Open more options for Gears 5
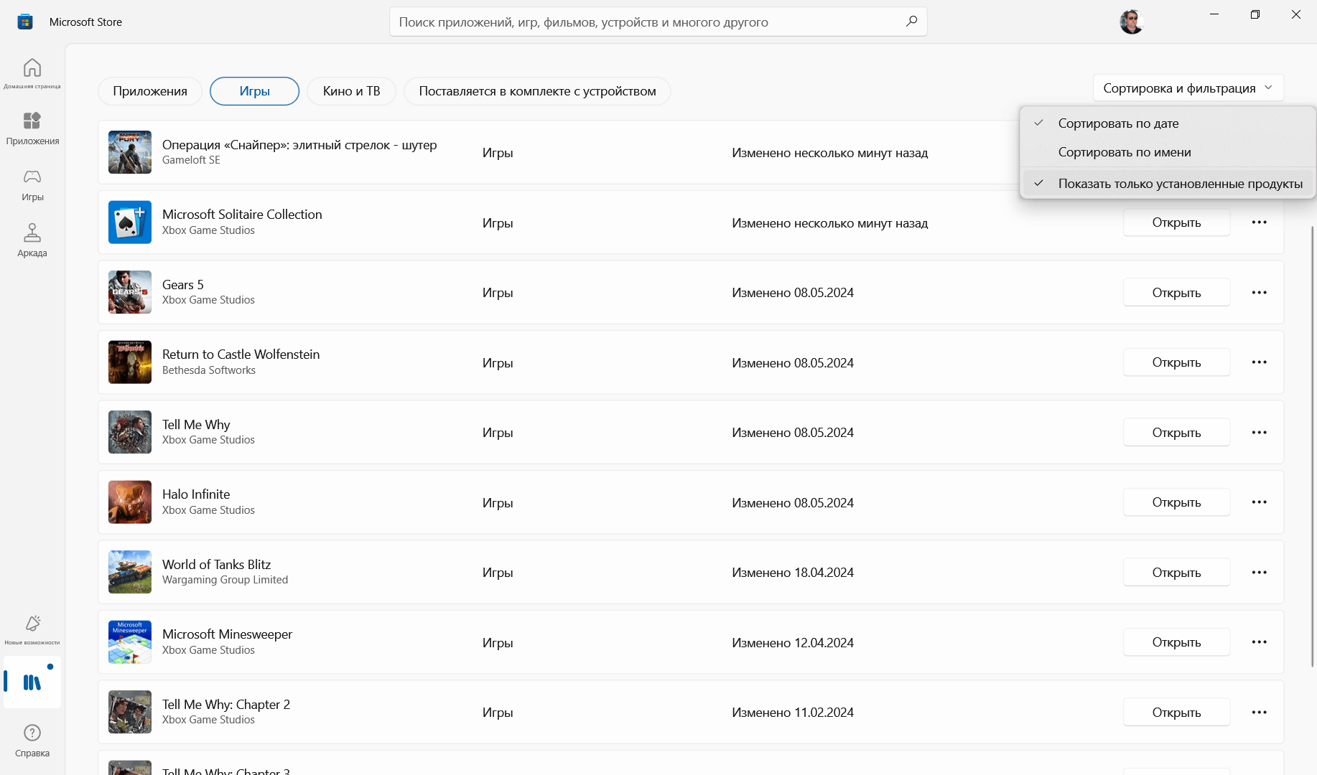1317x775 pixels. click(x=1259, y=293)
